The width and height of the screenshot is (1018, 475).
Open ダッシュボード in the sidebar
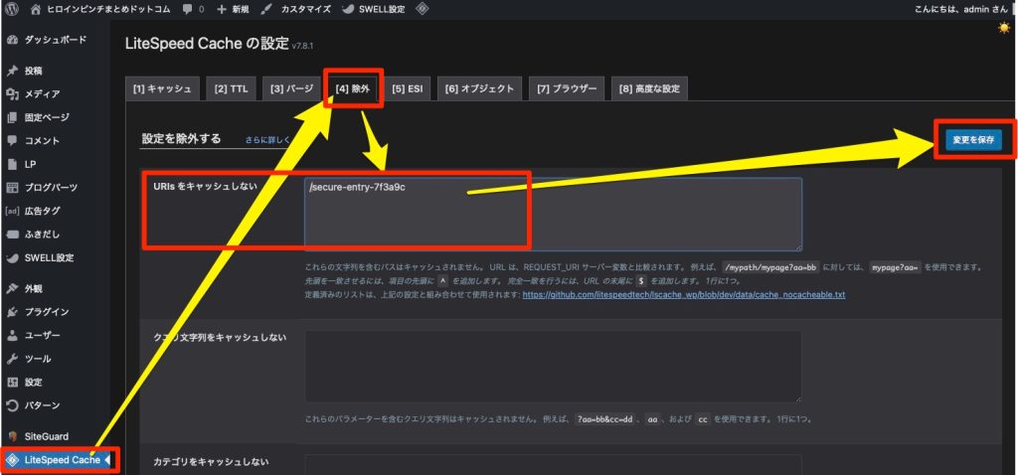54,40
